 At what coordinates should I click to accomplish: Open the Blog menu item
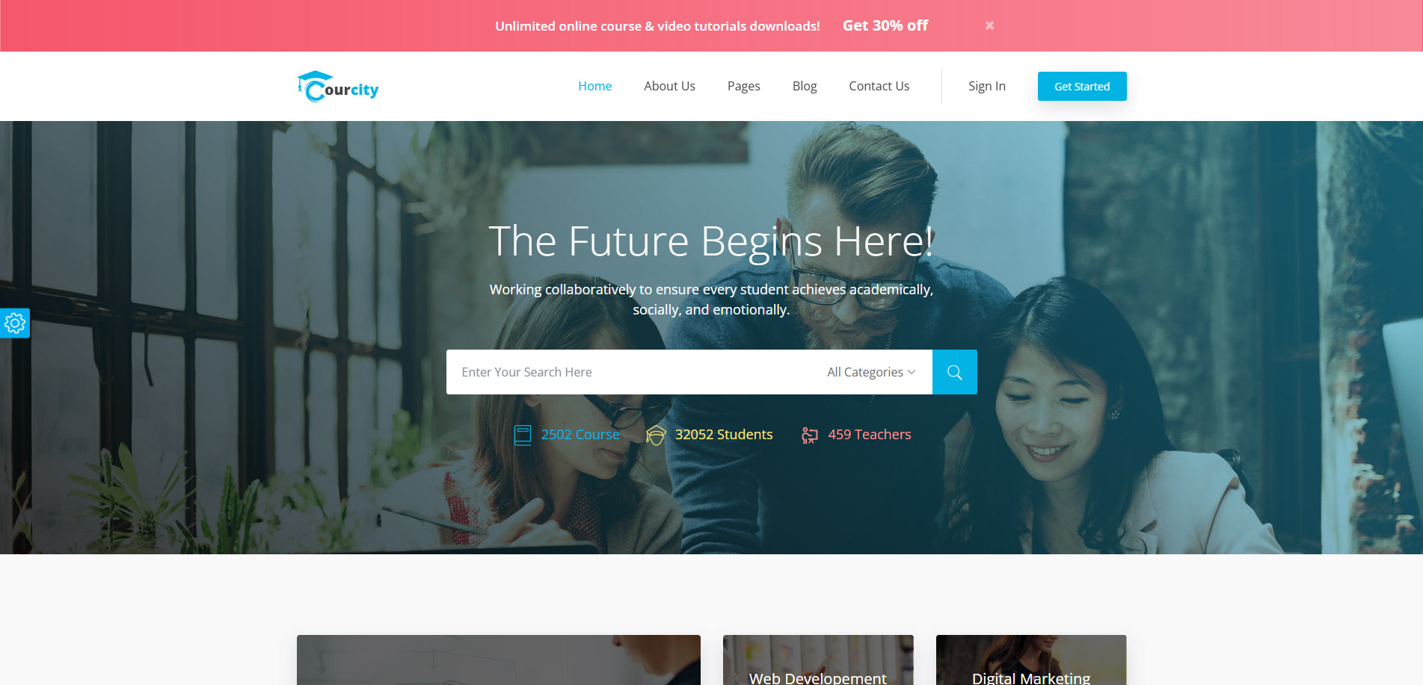[805, 86]
